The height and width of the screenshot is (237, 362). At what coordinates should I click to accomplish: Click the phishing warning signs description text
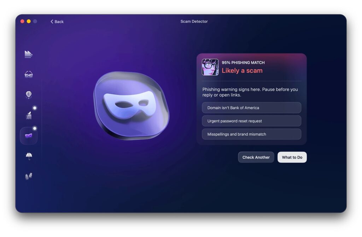click(250, 92)
